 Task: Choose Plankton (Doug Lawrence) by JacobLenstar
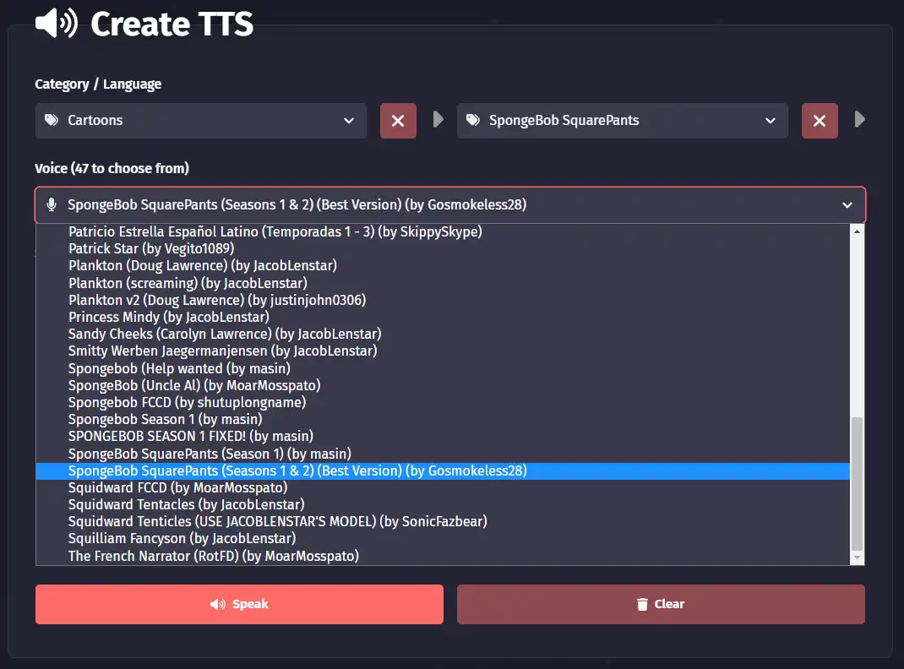[x=443, y=265]
